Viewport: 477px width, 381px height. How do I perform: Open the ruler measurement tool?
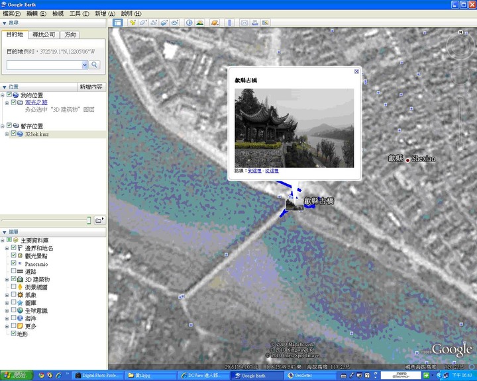pyautogui.click(x=230, y=22)
